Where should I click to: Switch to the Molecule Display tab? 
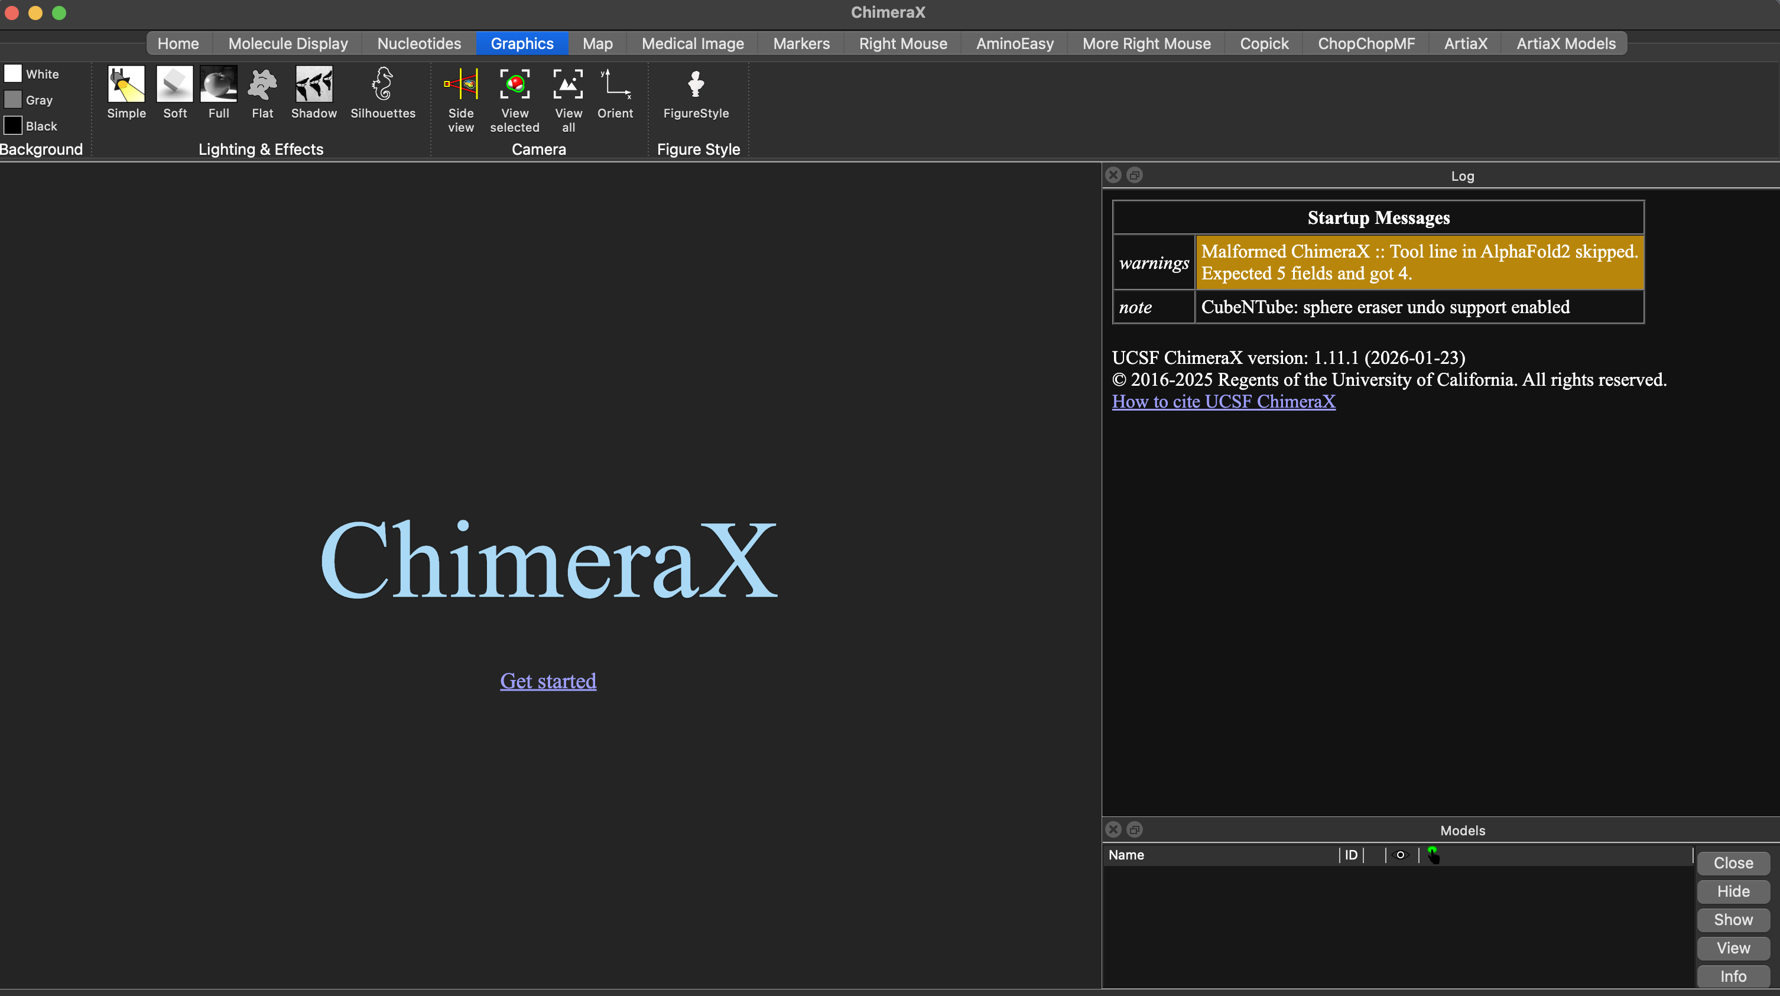point(288,44)
